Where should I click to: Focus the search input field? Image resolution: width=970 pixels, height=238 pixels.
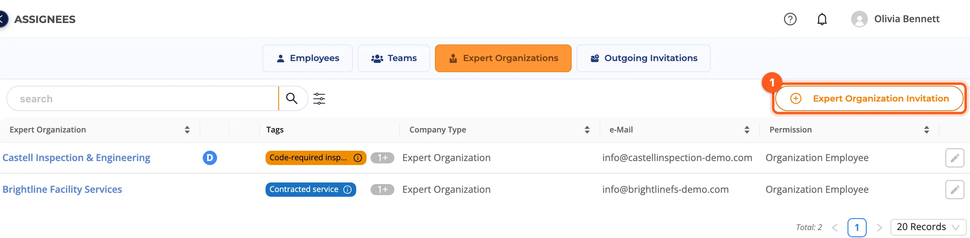143,99
